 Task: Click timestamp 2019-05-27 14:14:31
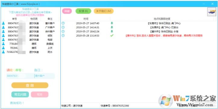pos(87,27)
